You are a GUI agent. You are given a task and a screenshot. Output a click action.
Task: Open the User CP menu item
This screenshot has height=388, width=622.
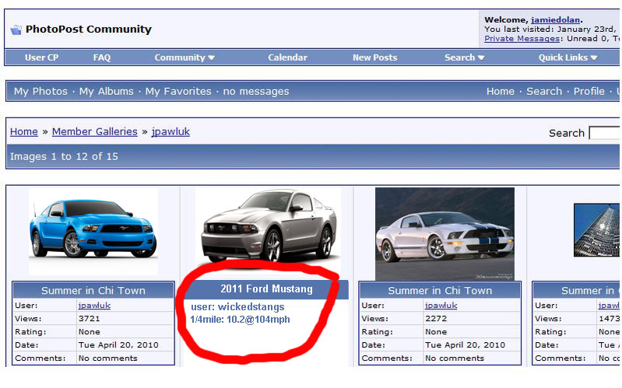coord(42,58)
